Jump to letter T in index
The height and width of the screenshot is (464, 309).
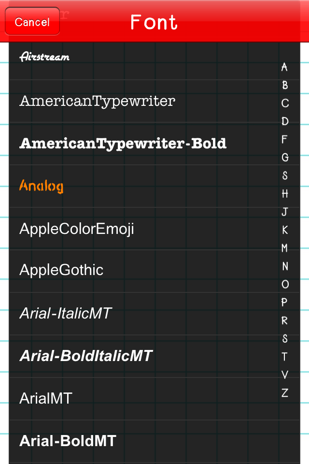(285, 357)
